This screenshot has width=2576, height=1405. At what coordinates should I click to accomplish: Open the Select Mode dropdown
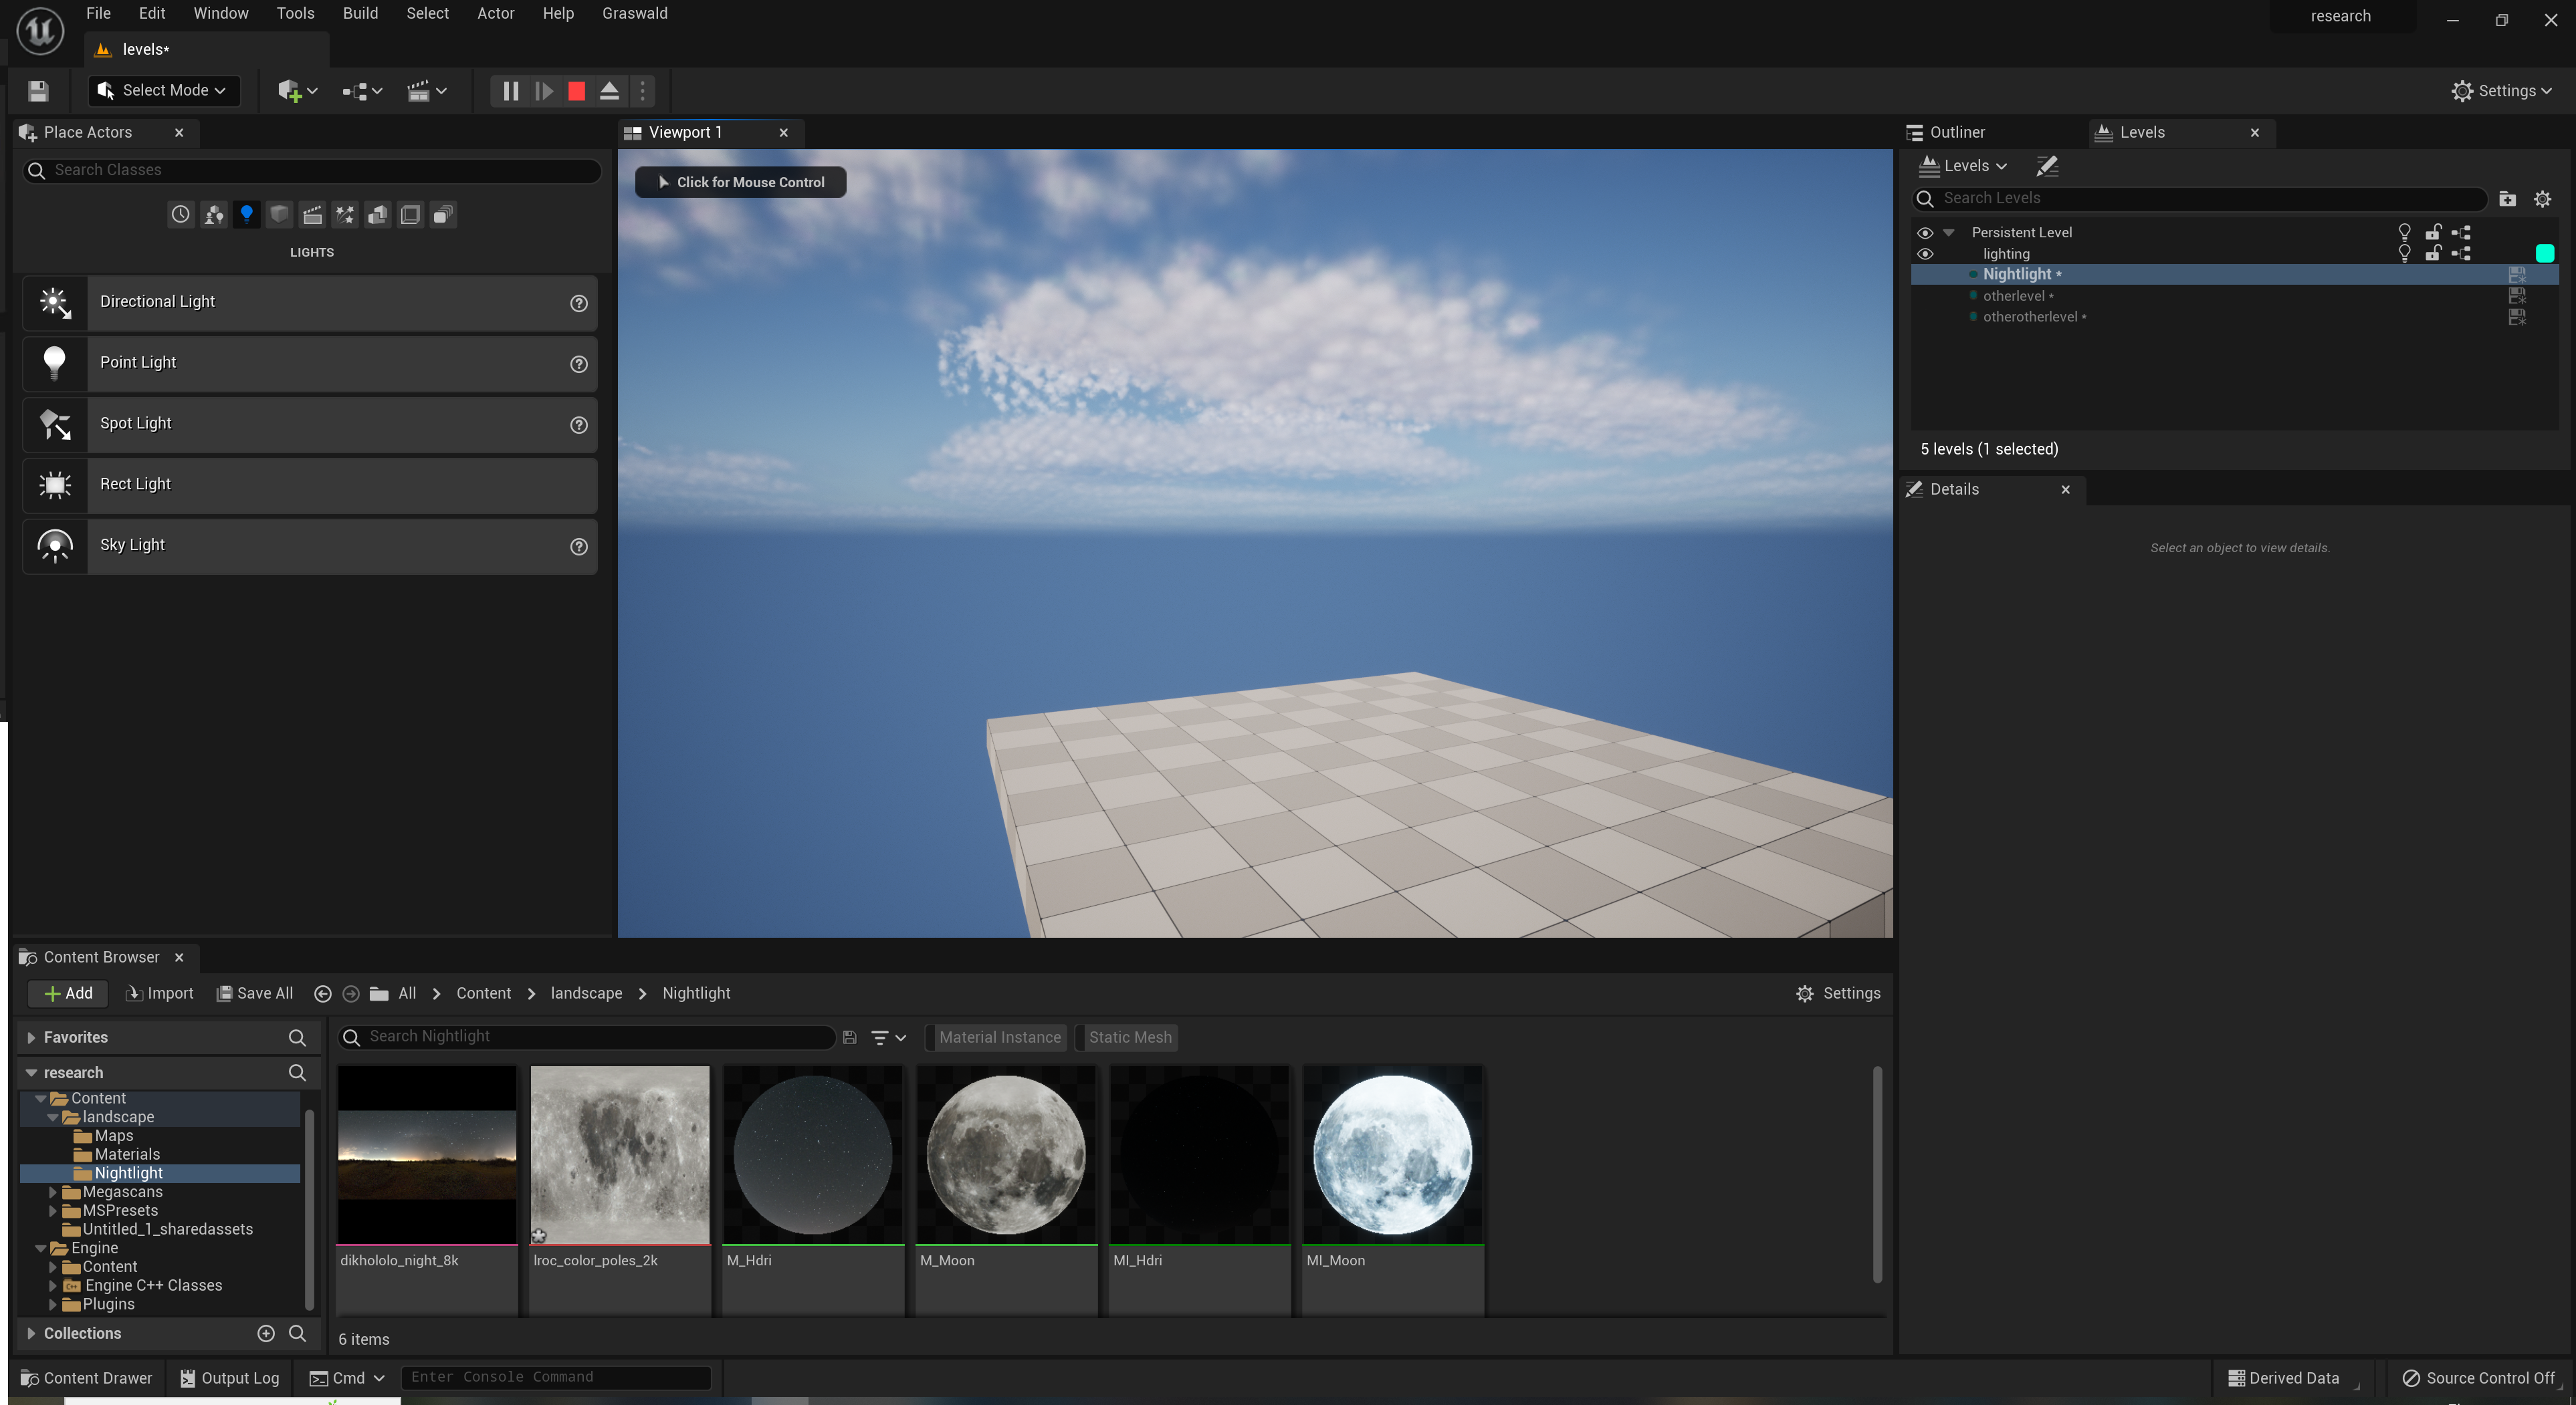164,91
